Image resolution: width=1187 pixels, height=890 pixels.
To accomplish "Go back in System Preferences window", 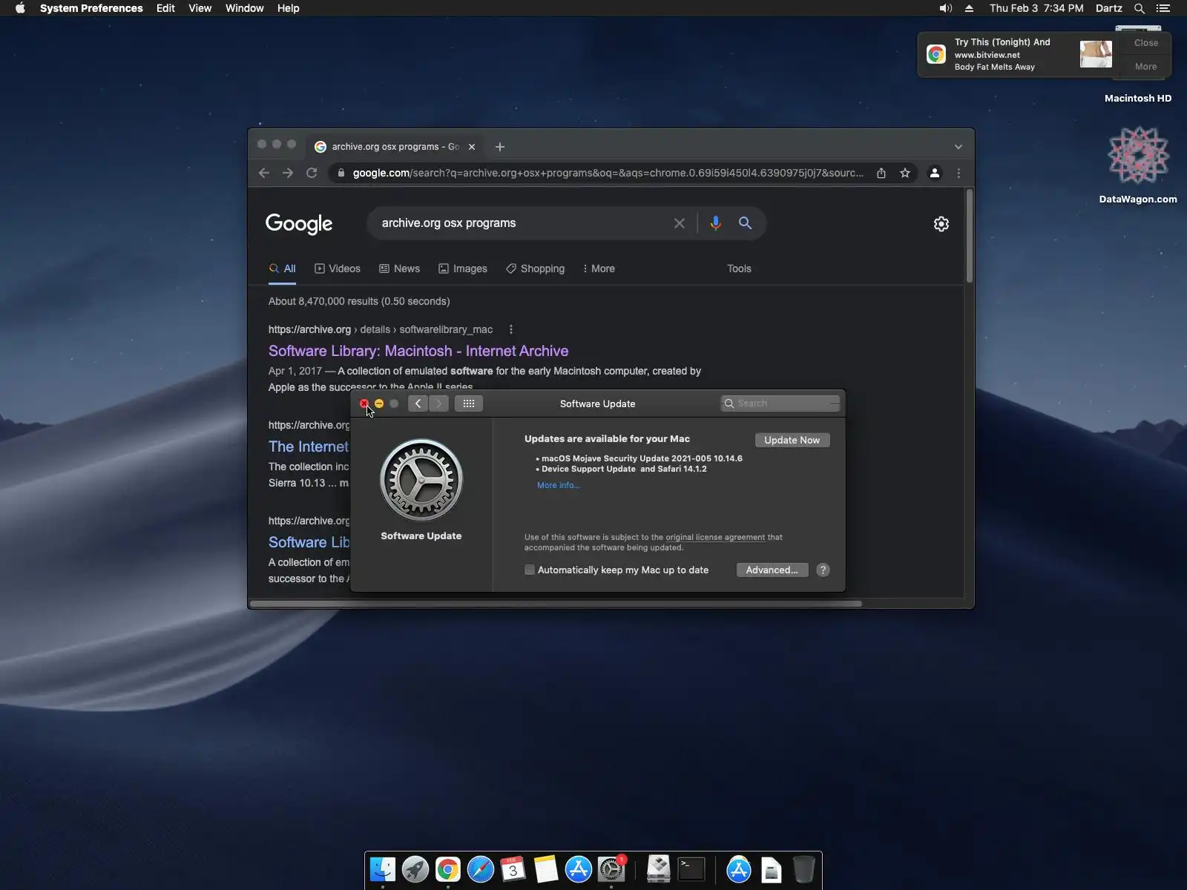I will click(x=418, y=403).
